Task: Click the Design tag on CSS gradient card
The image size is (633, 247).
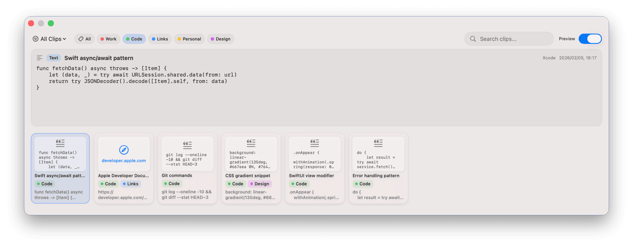Action: pyautogui.click(x=259, y=184)
